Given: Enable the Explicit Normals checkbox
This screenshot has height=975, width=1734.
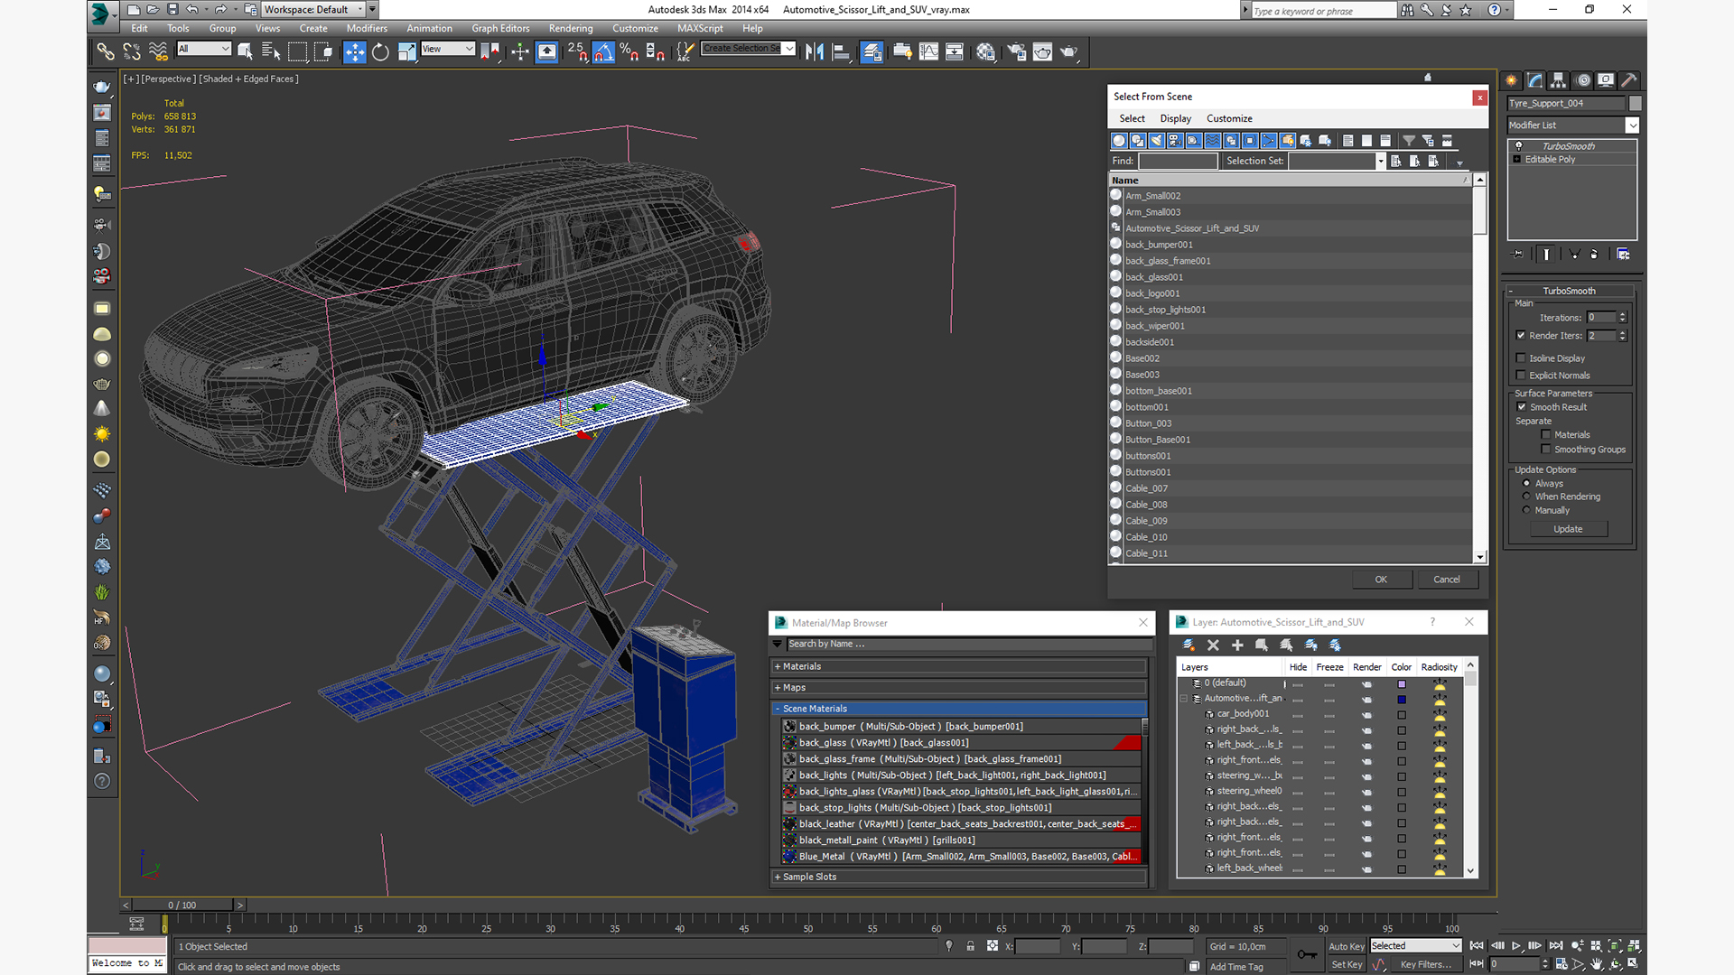Looking at the screenshot, I should (1521, 376).
